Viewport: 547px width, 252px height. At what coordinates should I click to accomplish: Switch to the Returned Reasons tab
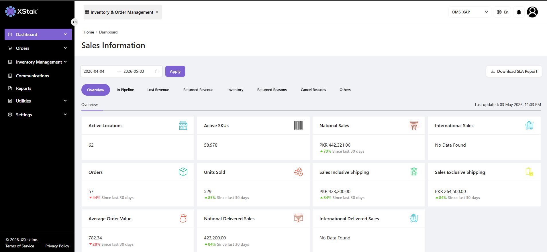[272, 90]
